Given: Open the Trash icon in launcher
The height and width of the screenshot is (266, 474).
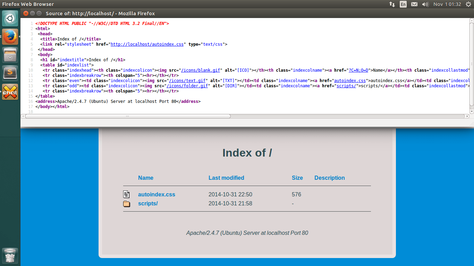Looking at the screenshot, I should [x=10, y=256].
